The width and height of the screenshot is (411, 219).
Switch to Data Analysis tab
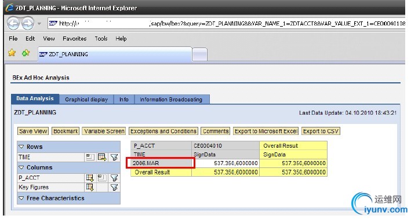(x=35, y=98)
